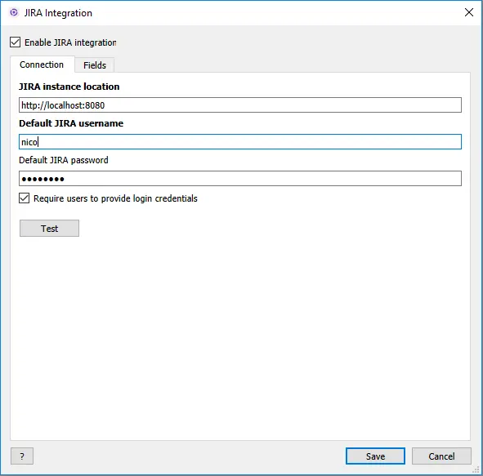The height and width of the screenshot is (476, 483).
Task: Click the 'JIRA instance location' heading label
Action: (69, 87)
